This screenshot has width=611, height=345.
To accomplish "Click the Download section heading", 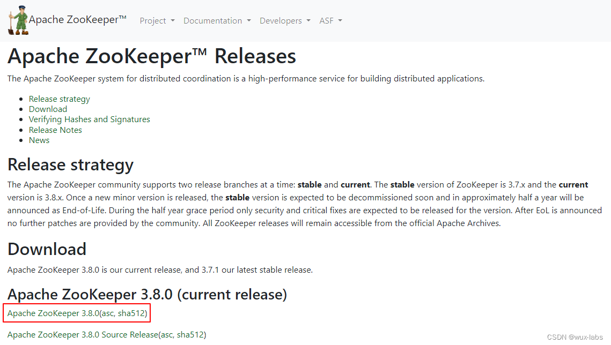I will 47,249.
